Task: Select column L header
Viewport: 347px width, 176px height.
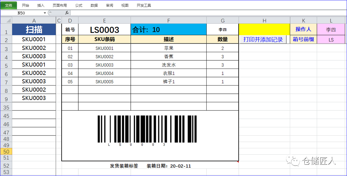Action: [x=331, y=20]
